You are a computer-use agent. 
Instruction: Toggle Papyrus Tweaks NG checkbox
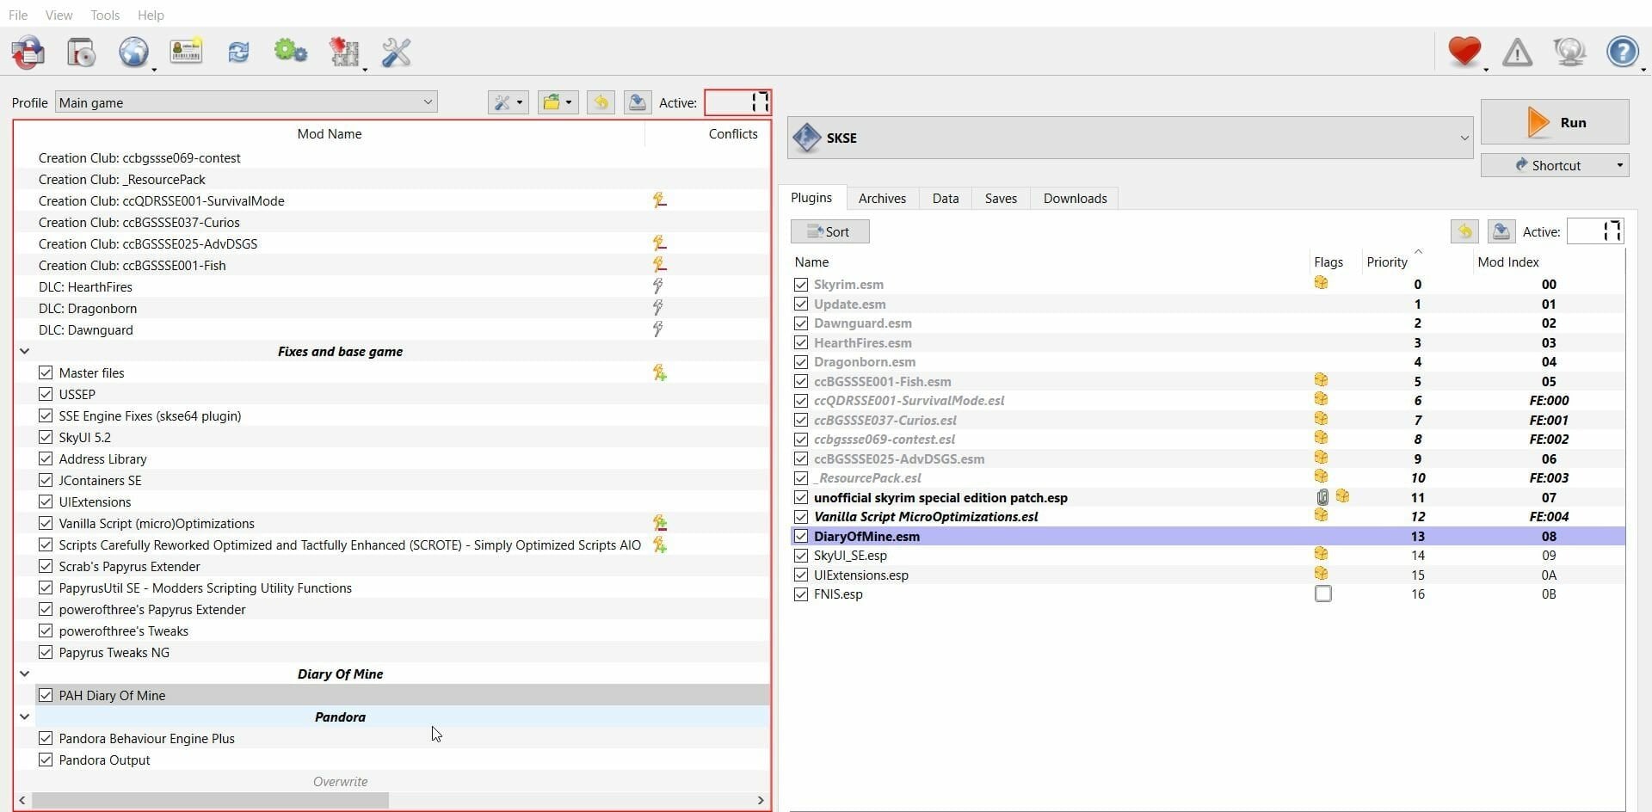pyautogui.click(x=46, y=652)
